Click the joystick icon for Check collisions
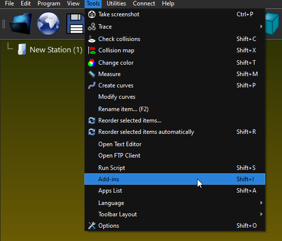282x241 pixels. click(92, 39)
